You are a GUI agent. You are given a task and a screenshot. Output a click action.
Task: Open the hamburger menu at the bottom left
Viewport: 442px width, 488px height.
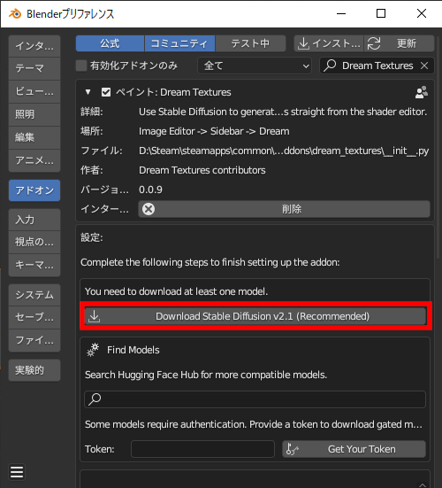tap(17, 472)
